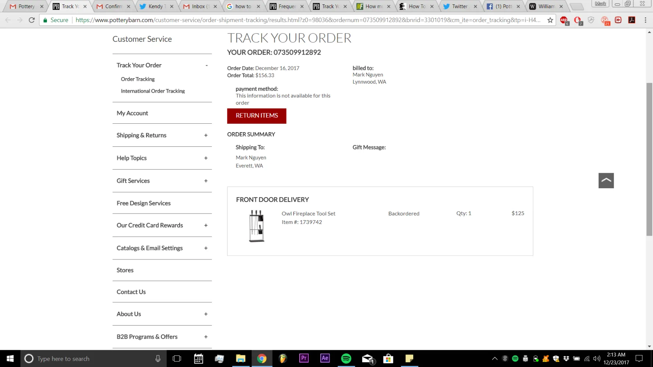Click order number 073509912892 text

click(x=297, y=52)
